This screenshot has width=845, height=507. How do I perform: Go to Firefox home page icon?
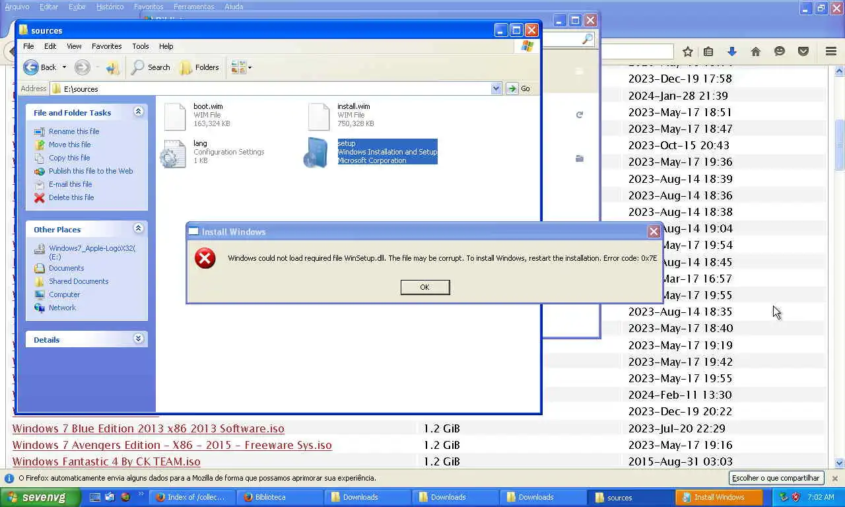[756, 51]
